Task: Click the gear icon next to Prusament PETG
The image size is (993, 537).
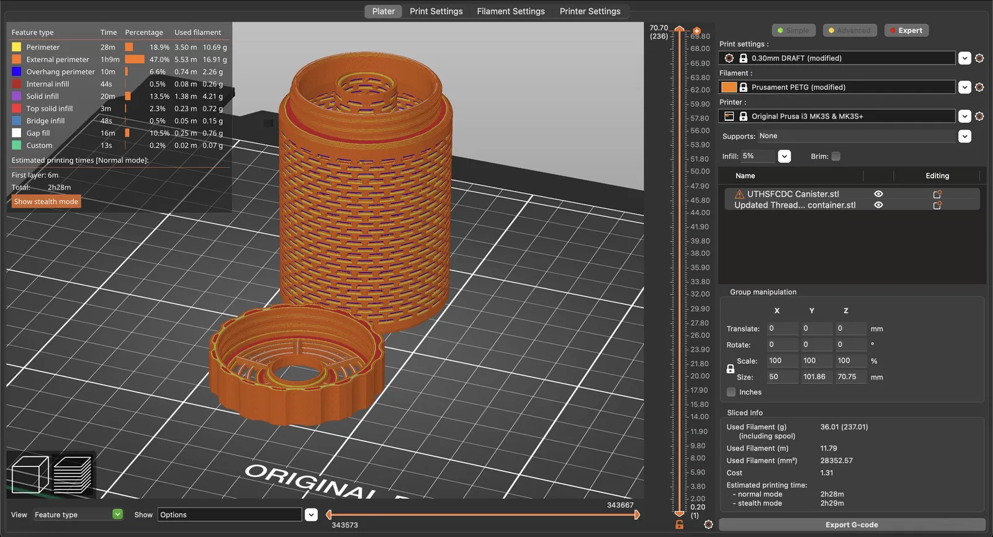Action: tap(979, 87)
